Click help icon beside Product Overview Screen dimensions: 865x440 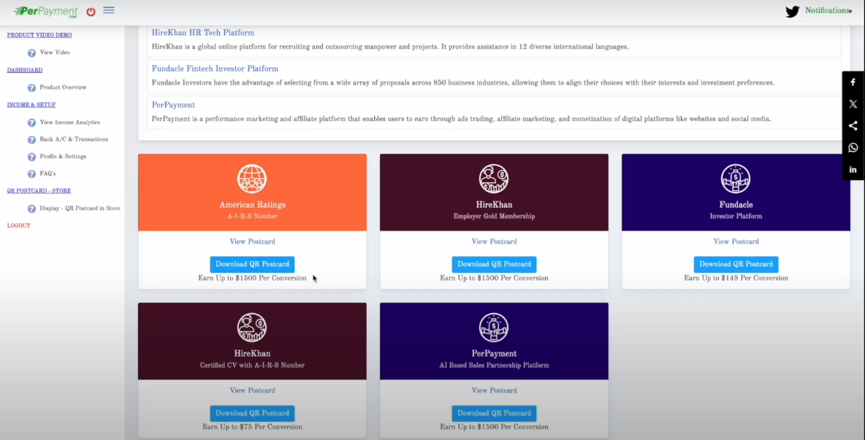pyautogui.click(x=31, y=88)
